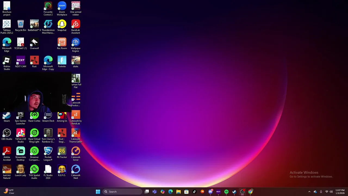Open Microsoft Teams from the taskbar
Screen dimensions: 348x196
(x=155, y=192)
